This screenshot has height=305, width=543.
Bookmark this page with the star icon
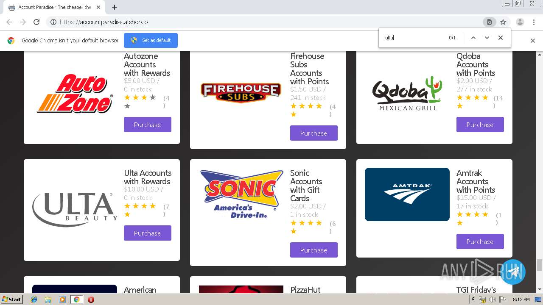(x=503, y=22)
